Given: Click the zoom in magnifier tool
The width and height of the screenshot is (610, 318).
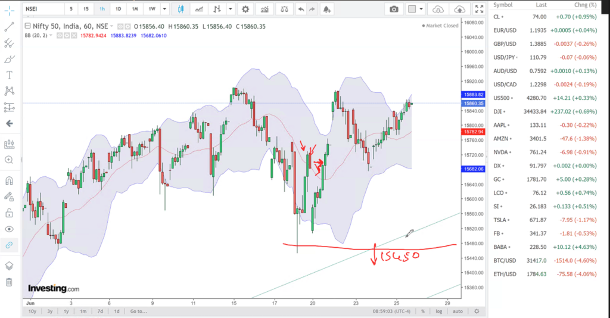Looking at the screenshot, I should click(9, 160).
